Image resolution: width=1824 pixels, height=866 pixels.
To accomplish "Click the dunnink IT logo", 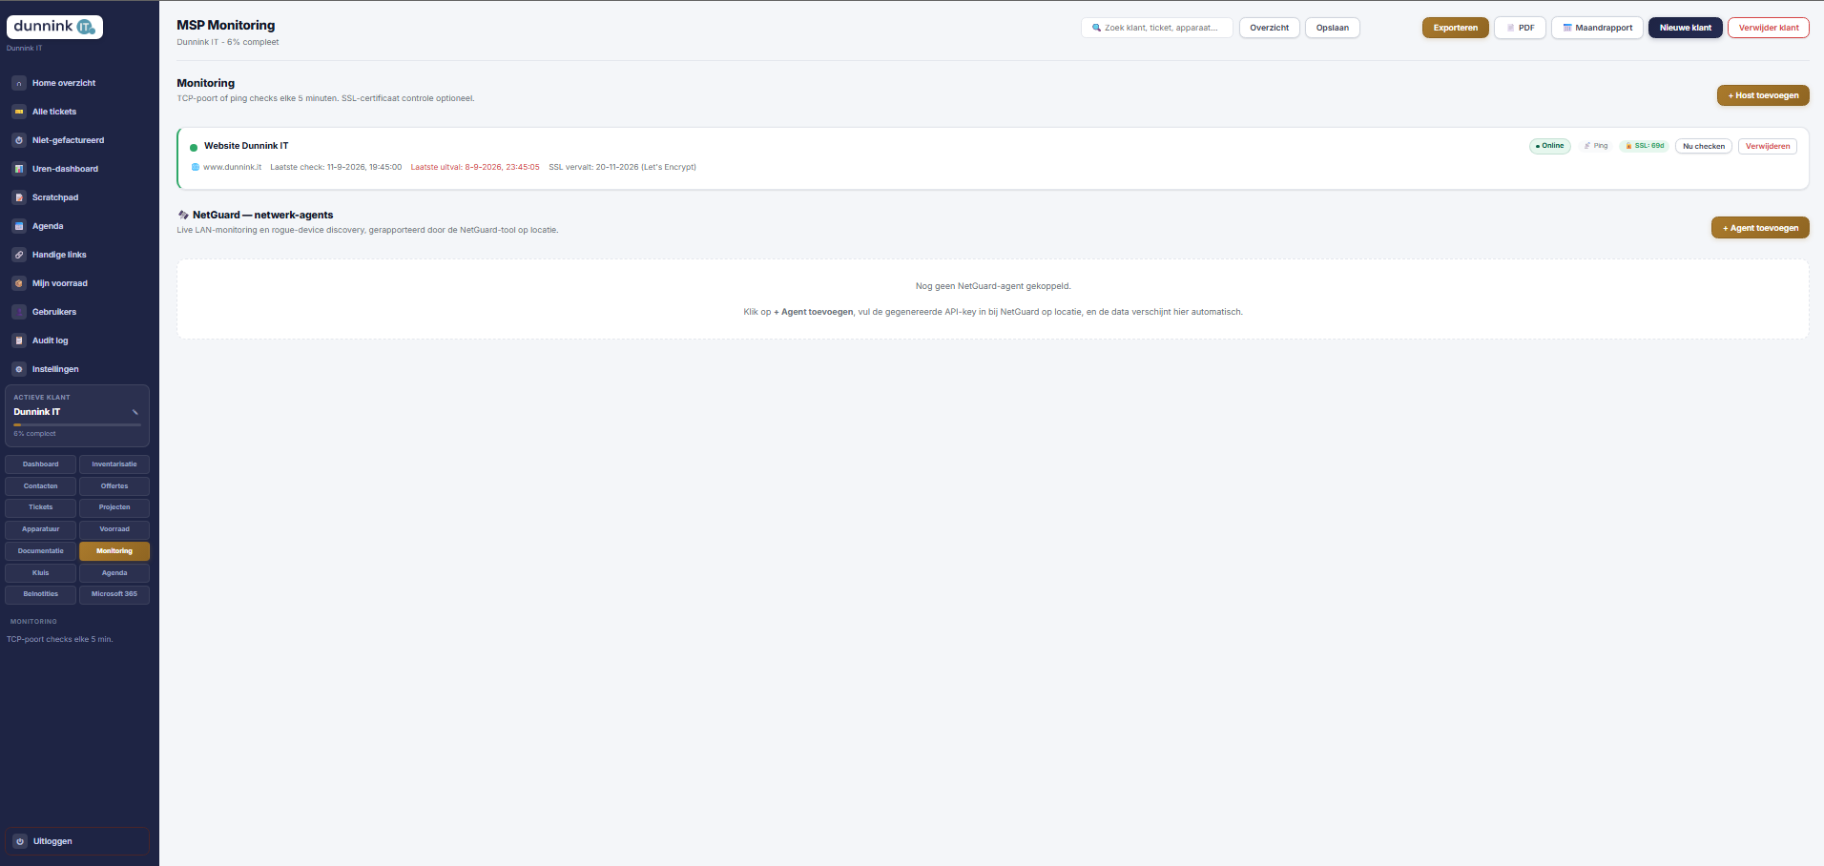I will pyautogui.click(x=54, y=27).
